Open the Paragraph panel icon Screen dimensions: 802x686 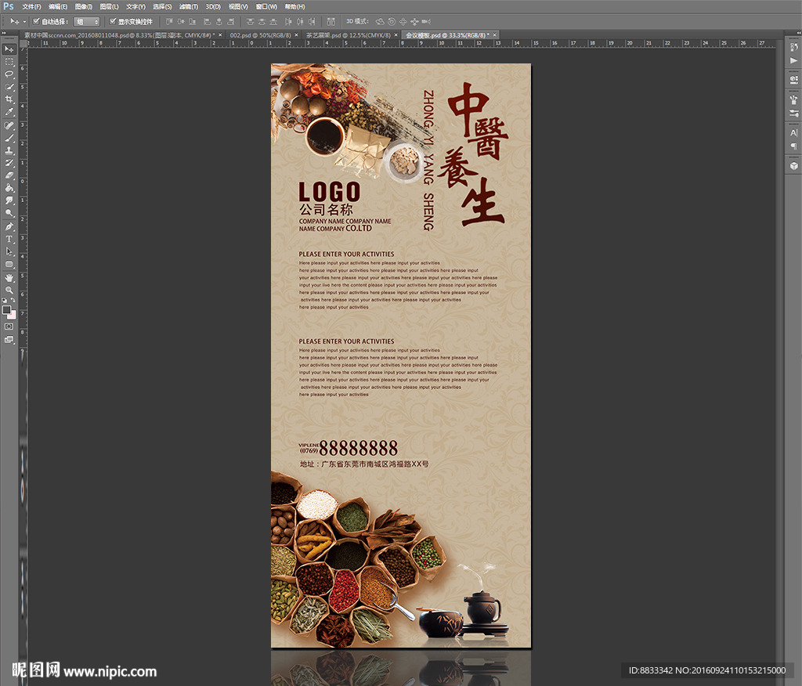(x=794, y=146)
